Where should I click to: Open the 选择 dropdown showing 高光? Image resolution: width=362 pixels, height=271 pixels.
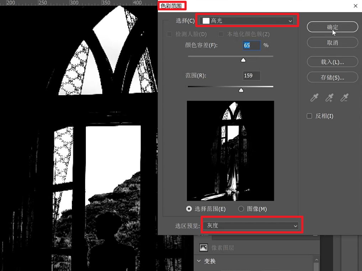point(247,21)
